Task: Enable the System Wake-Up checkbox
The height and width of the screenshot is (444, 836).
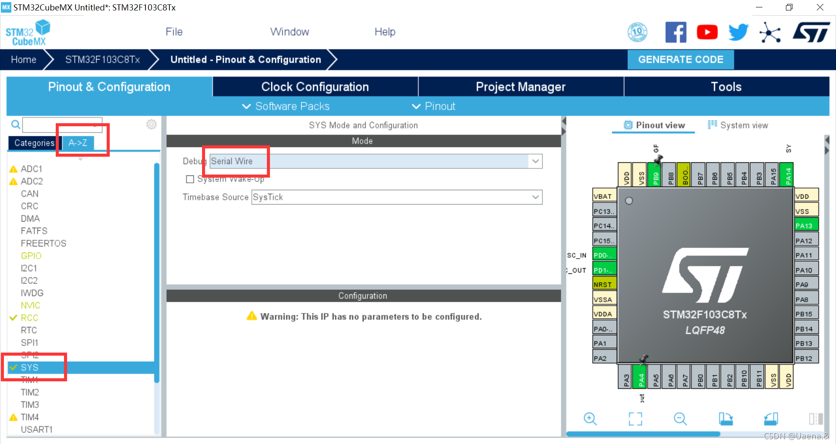Action: (190, 179)
